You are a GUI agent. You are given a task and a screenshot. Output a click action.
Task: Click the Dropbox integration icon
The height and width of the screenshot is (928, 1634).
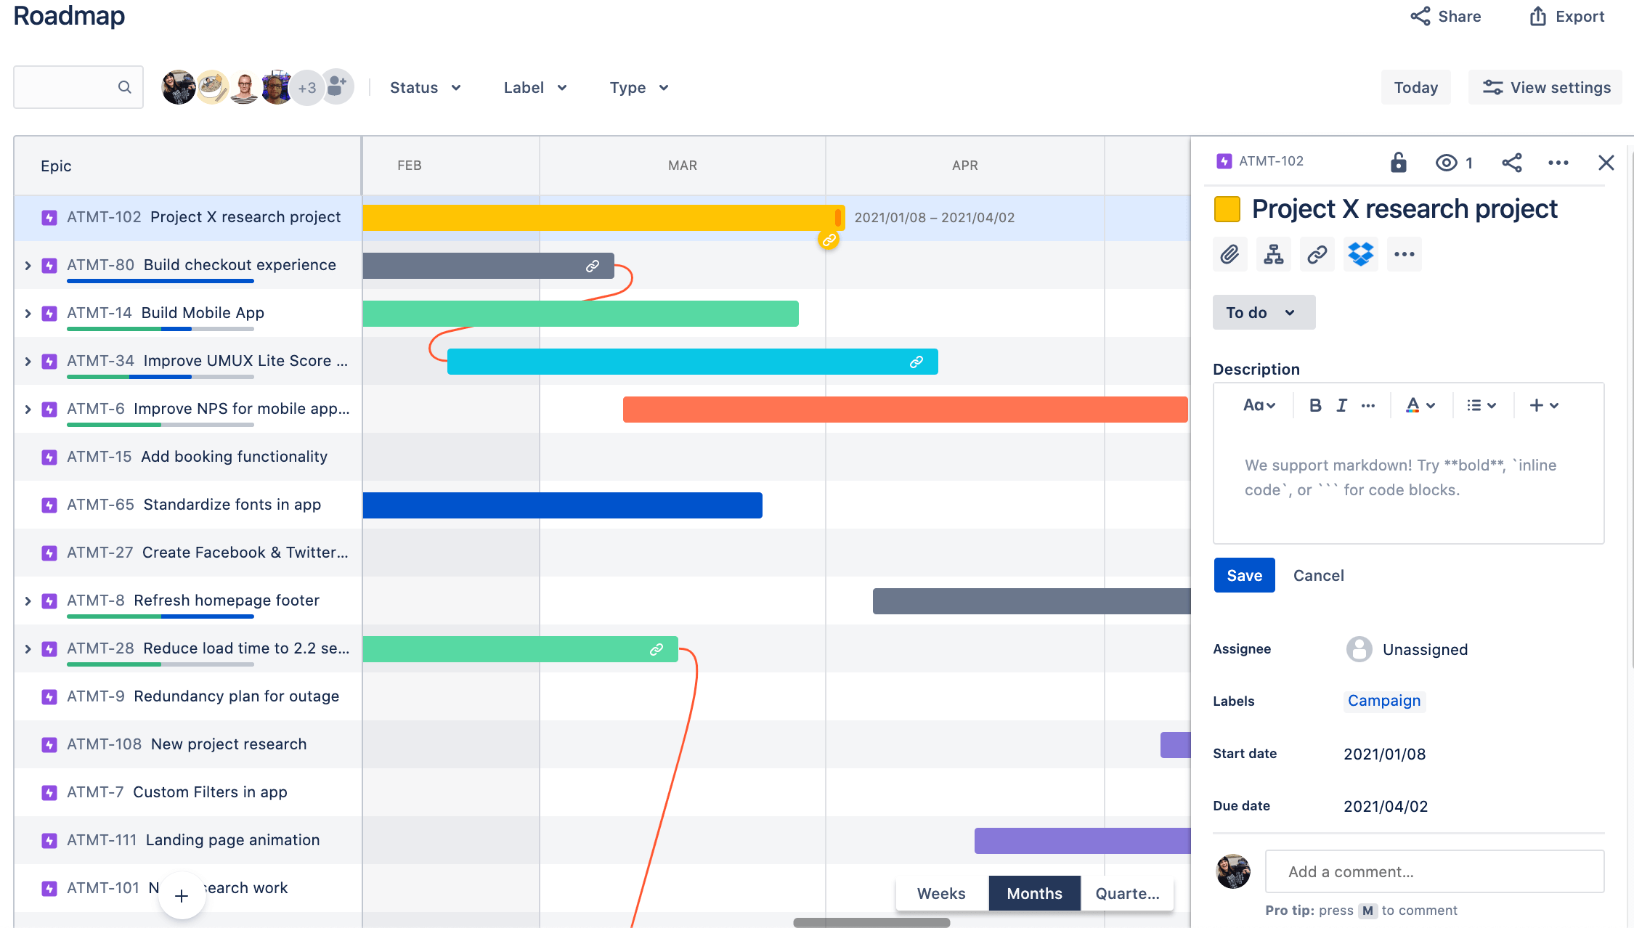pyautogui.click(x=1360, y=253)
